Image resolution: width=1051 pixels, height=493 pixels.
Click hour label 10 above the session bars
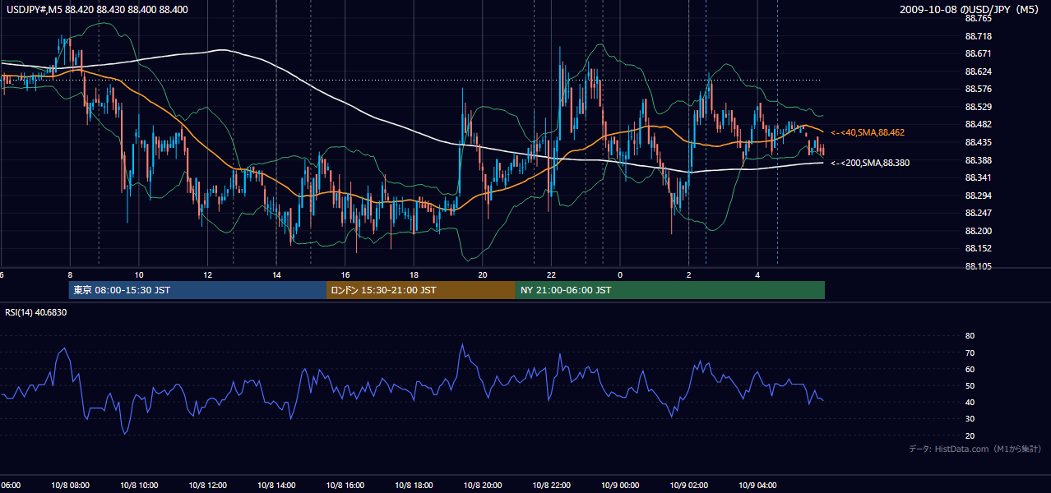139,274
